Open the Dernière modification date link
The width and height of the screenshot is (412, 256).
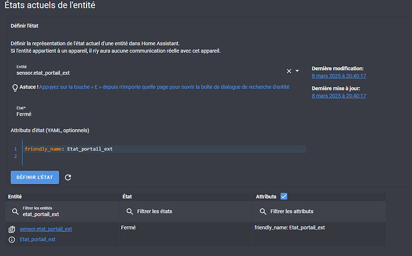click(x=339, y=76)
